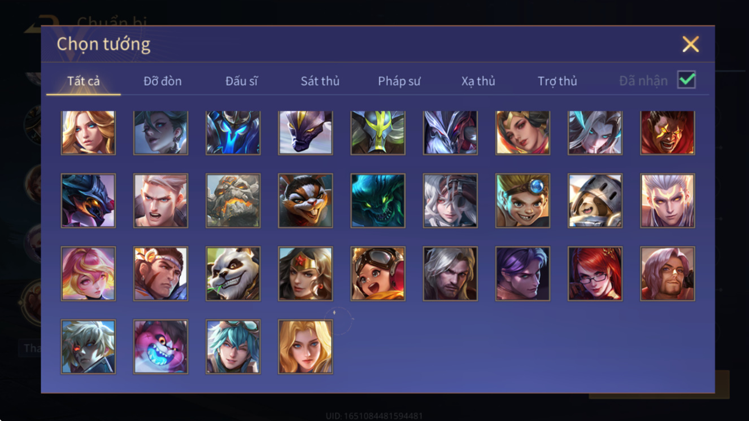Select the rock golem hero portrait
Screen dimensions: 749x421
click(x=233, y=200)
